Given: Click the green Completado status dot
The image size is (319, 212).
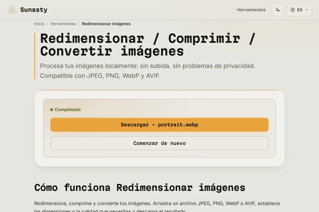Looking at the screenshot, I should pyautogui.click(x=52, y=110).
